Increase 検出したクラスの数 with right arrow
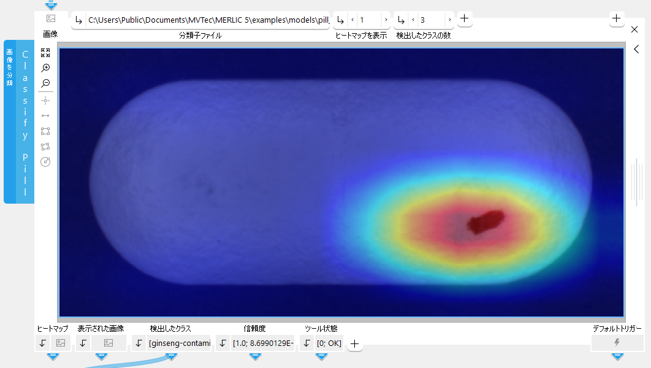The image size is (651, 368). pos(449,20)
